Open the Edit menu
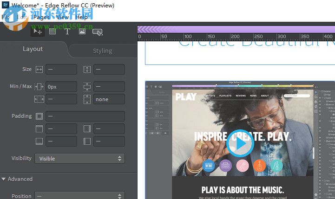 coord(22,17)
